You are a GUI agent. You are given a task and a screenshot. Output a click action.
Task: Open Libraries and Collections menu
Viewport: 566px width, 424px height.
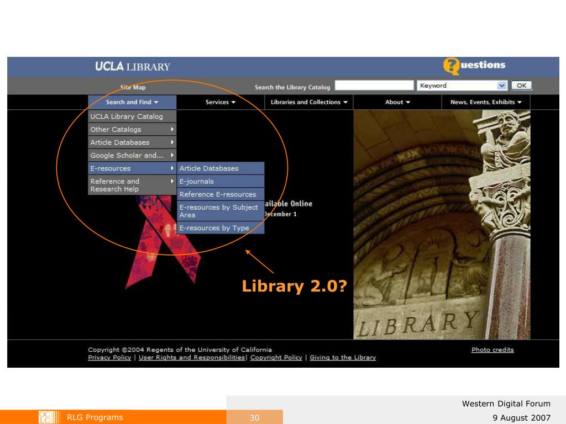click(309, 102)
